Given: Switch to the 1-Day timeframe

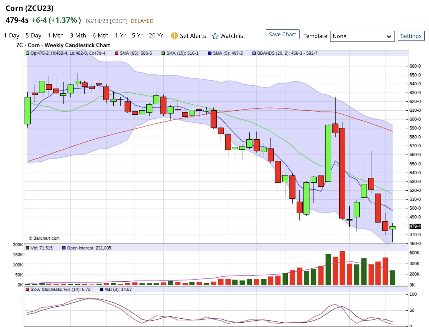Looking at the screenshot, I should (x=12, y=36).
